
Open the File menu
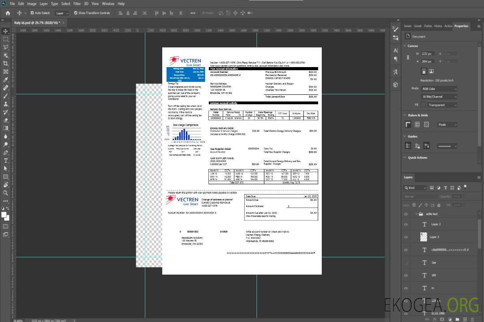click(x=13, y=4)
